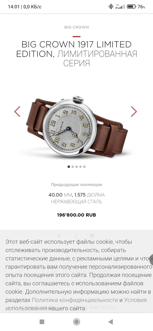Open the Предыдущие коллекции link

pos(76,185)
